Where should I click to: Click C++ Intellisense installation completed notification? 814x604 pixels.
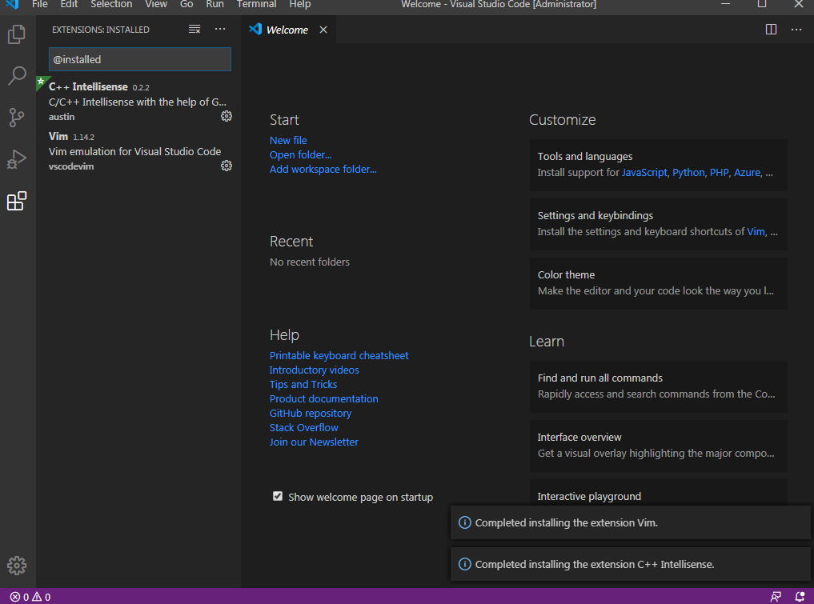pyautogui.click(x=630, y=564)
